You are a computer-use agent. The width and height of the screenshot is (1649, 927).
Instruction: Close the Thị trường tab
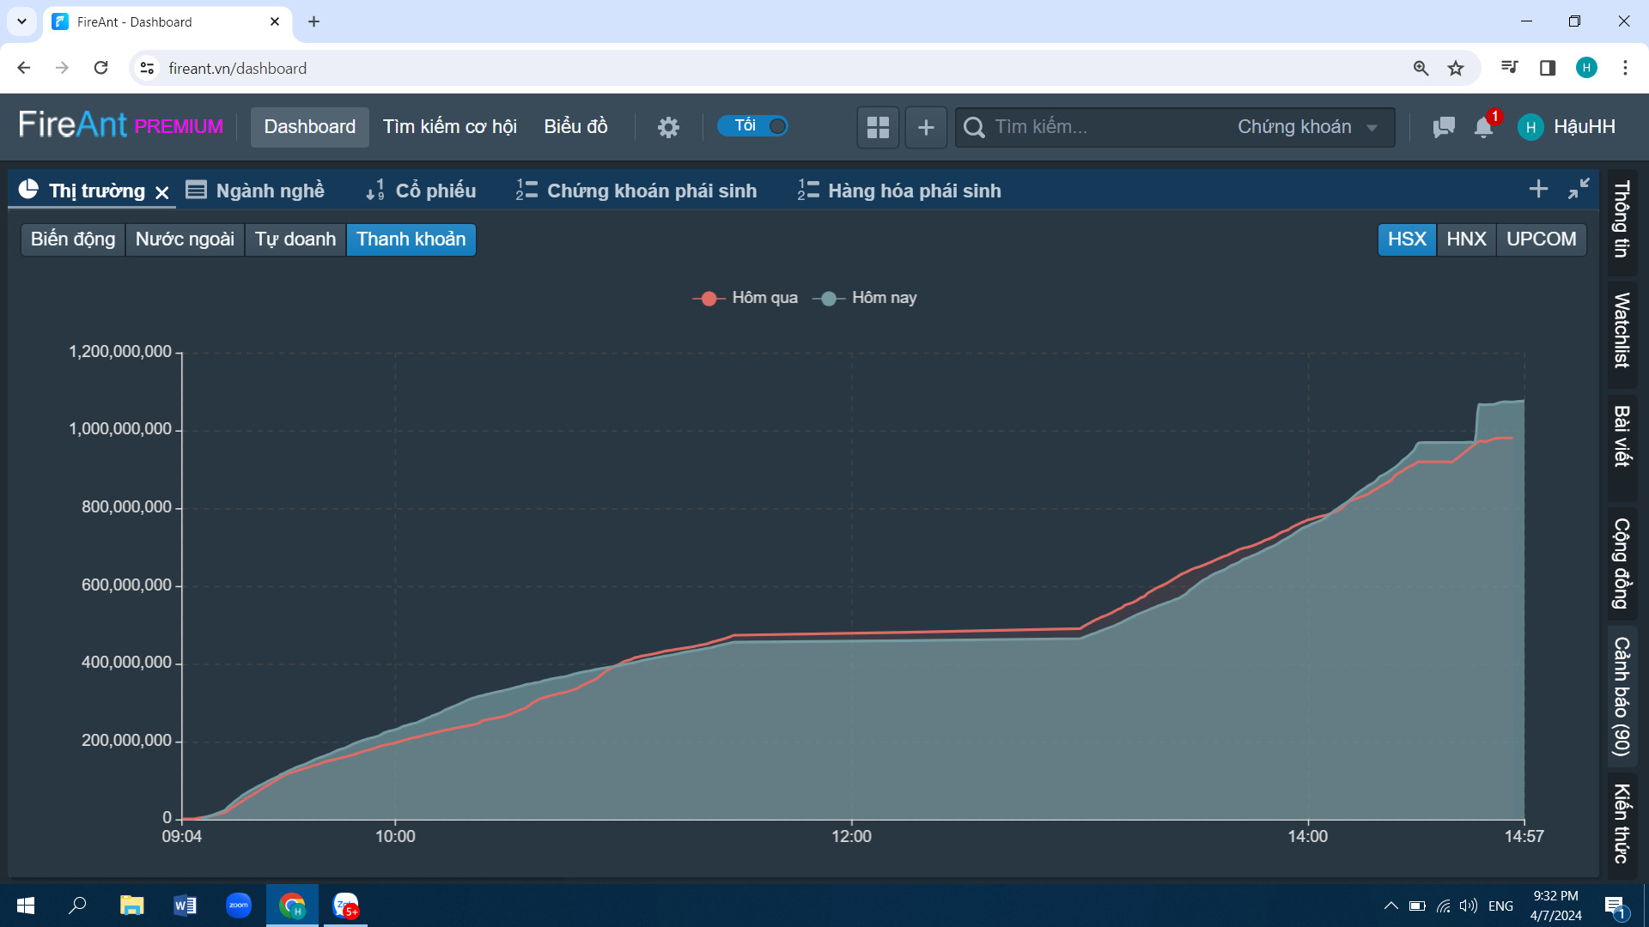click(162, 192)
